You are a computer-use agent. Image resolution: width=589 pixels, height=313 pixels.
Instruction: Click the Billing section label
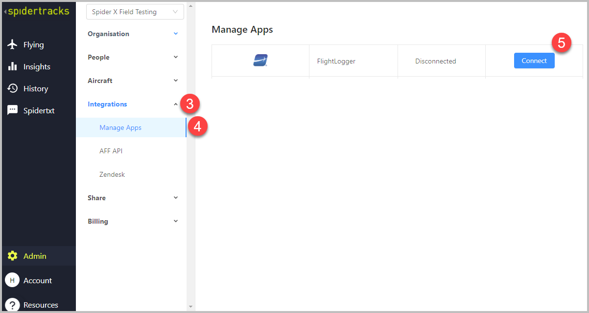point(98,221)
